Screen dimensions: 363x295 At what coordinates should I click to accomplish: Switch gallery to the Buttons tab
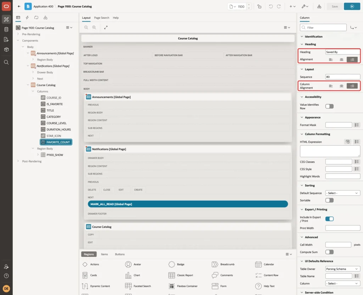tap(120, 254)
